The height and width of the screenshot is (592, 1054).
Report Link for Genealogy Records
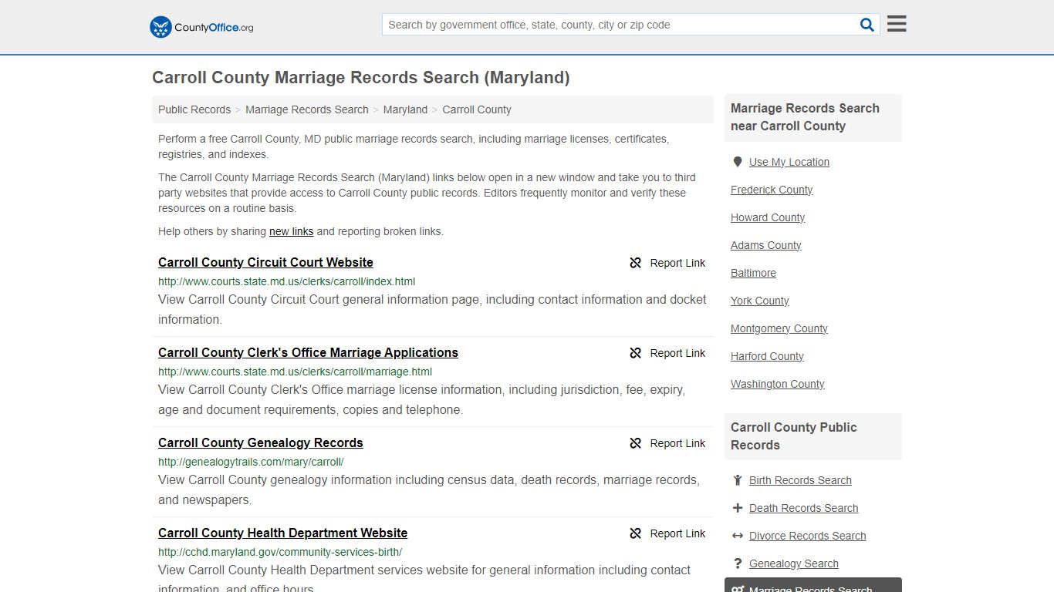(677, 443)
